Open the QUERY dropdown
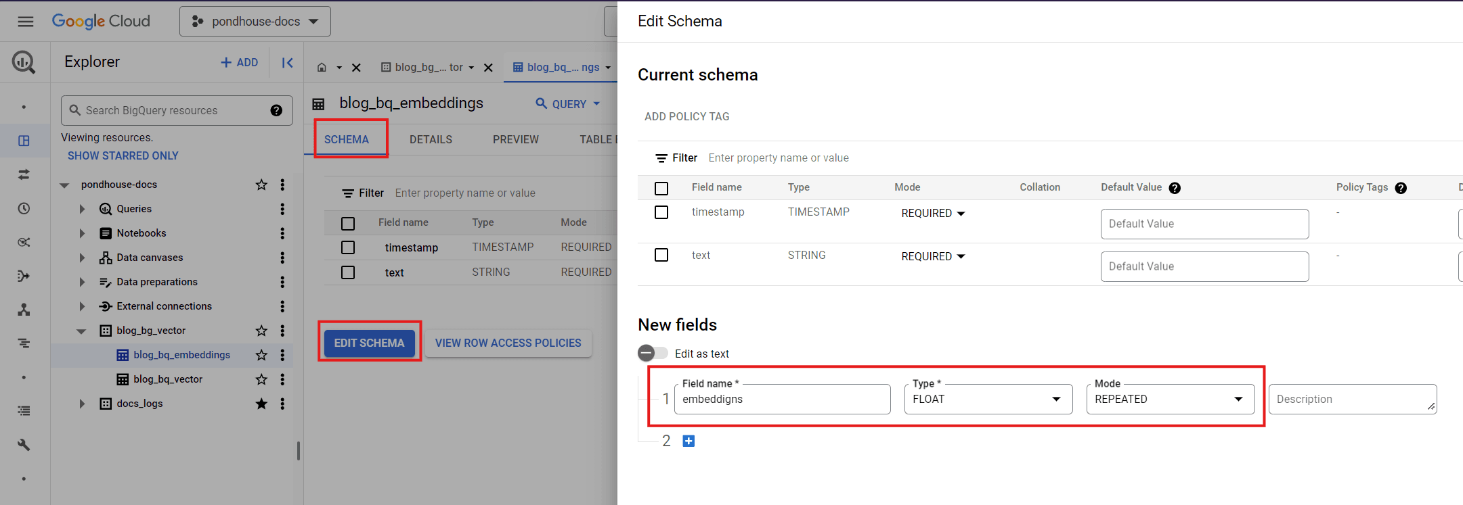The width and height of the screenshot is (1463, 505). pyautogui.click(x=568, y=104)
